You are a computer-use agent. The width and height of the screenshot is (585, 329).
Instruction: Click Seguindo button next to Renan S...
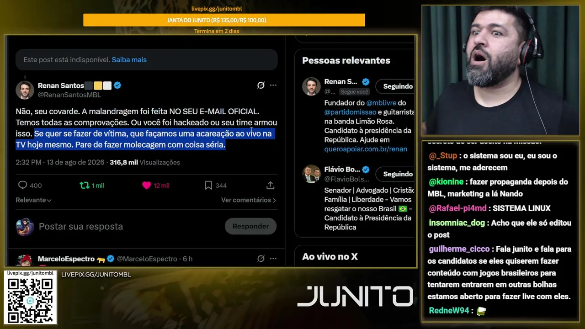point(396,86)
